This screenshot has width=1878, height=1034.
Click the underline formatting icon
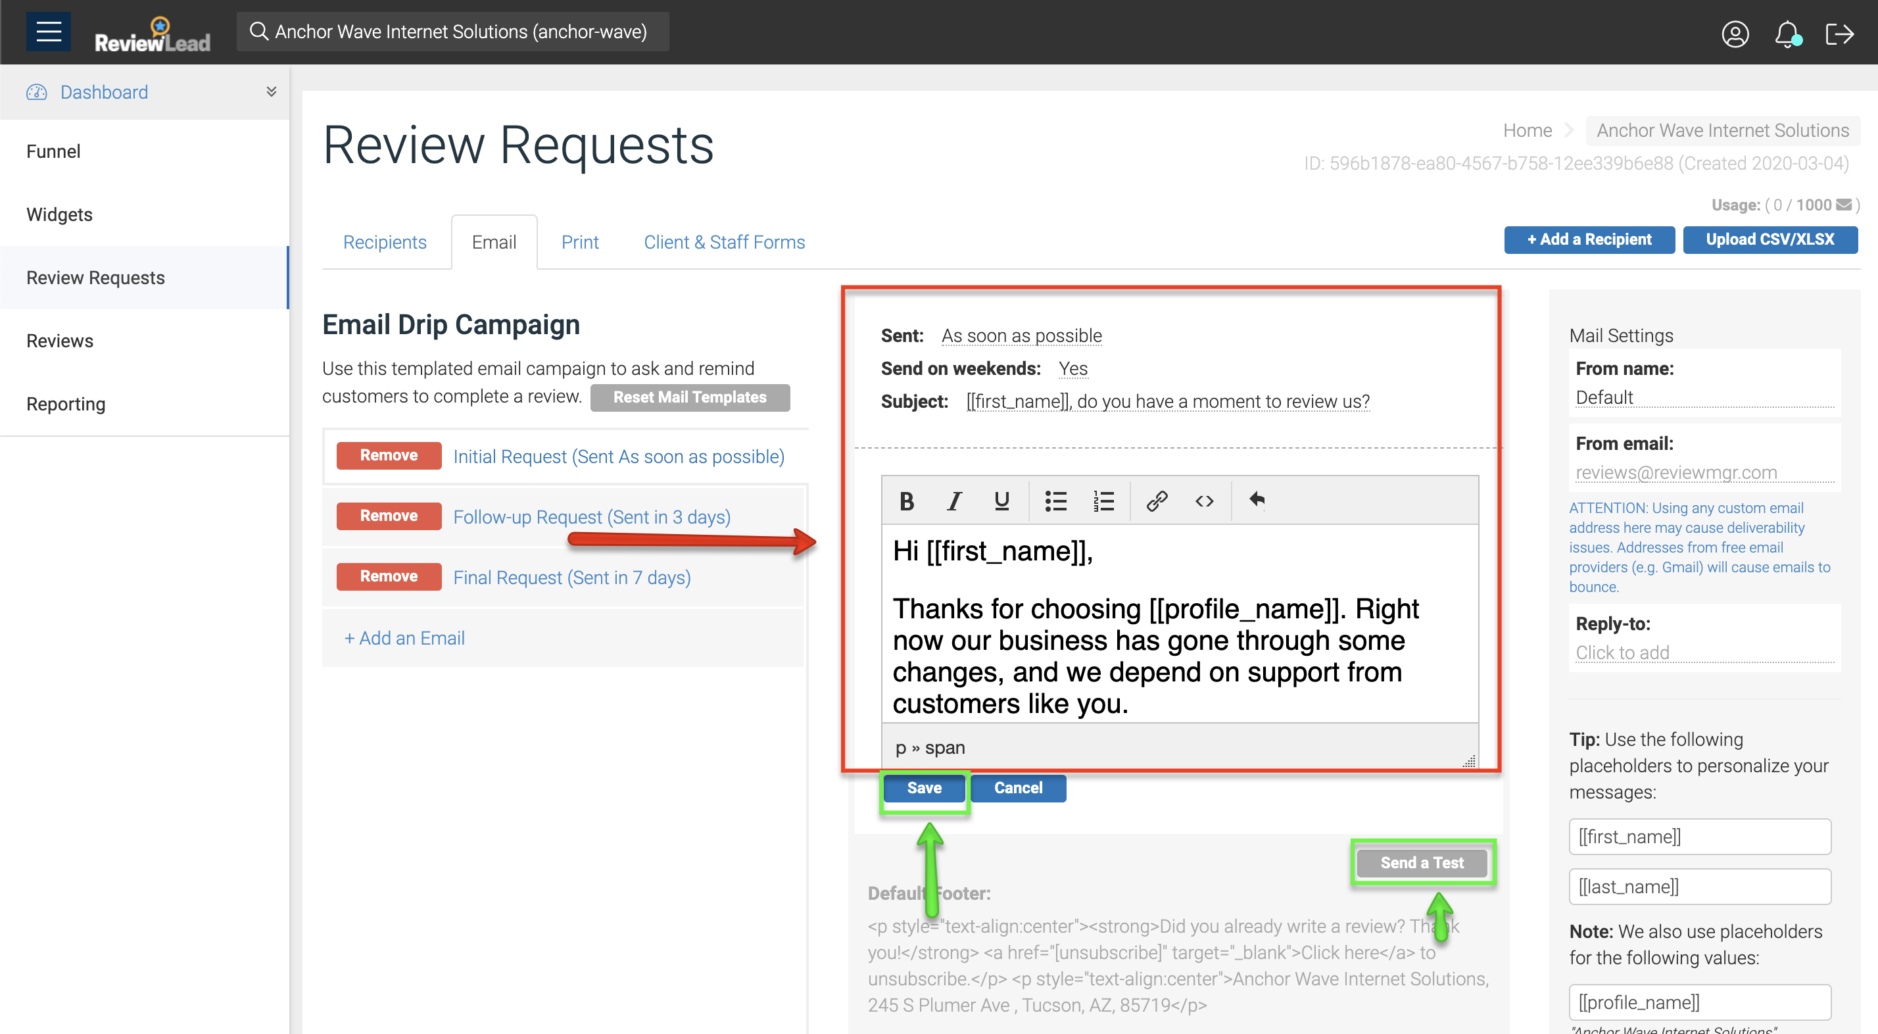(x=1001, y=501)
